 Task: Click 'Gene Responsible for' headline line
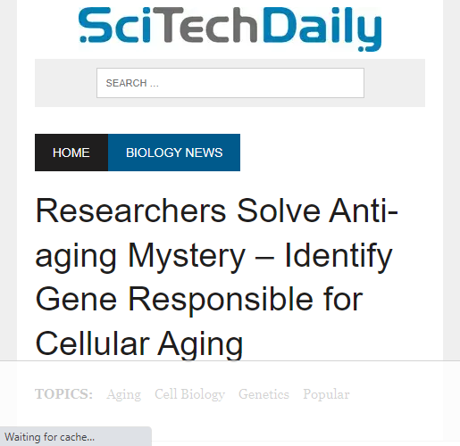pyautogui.click(x=199, y=300)
